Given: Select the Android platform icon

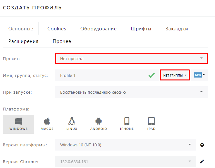Looking at the screenshot, I should pos(98,124).
